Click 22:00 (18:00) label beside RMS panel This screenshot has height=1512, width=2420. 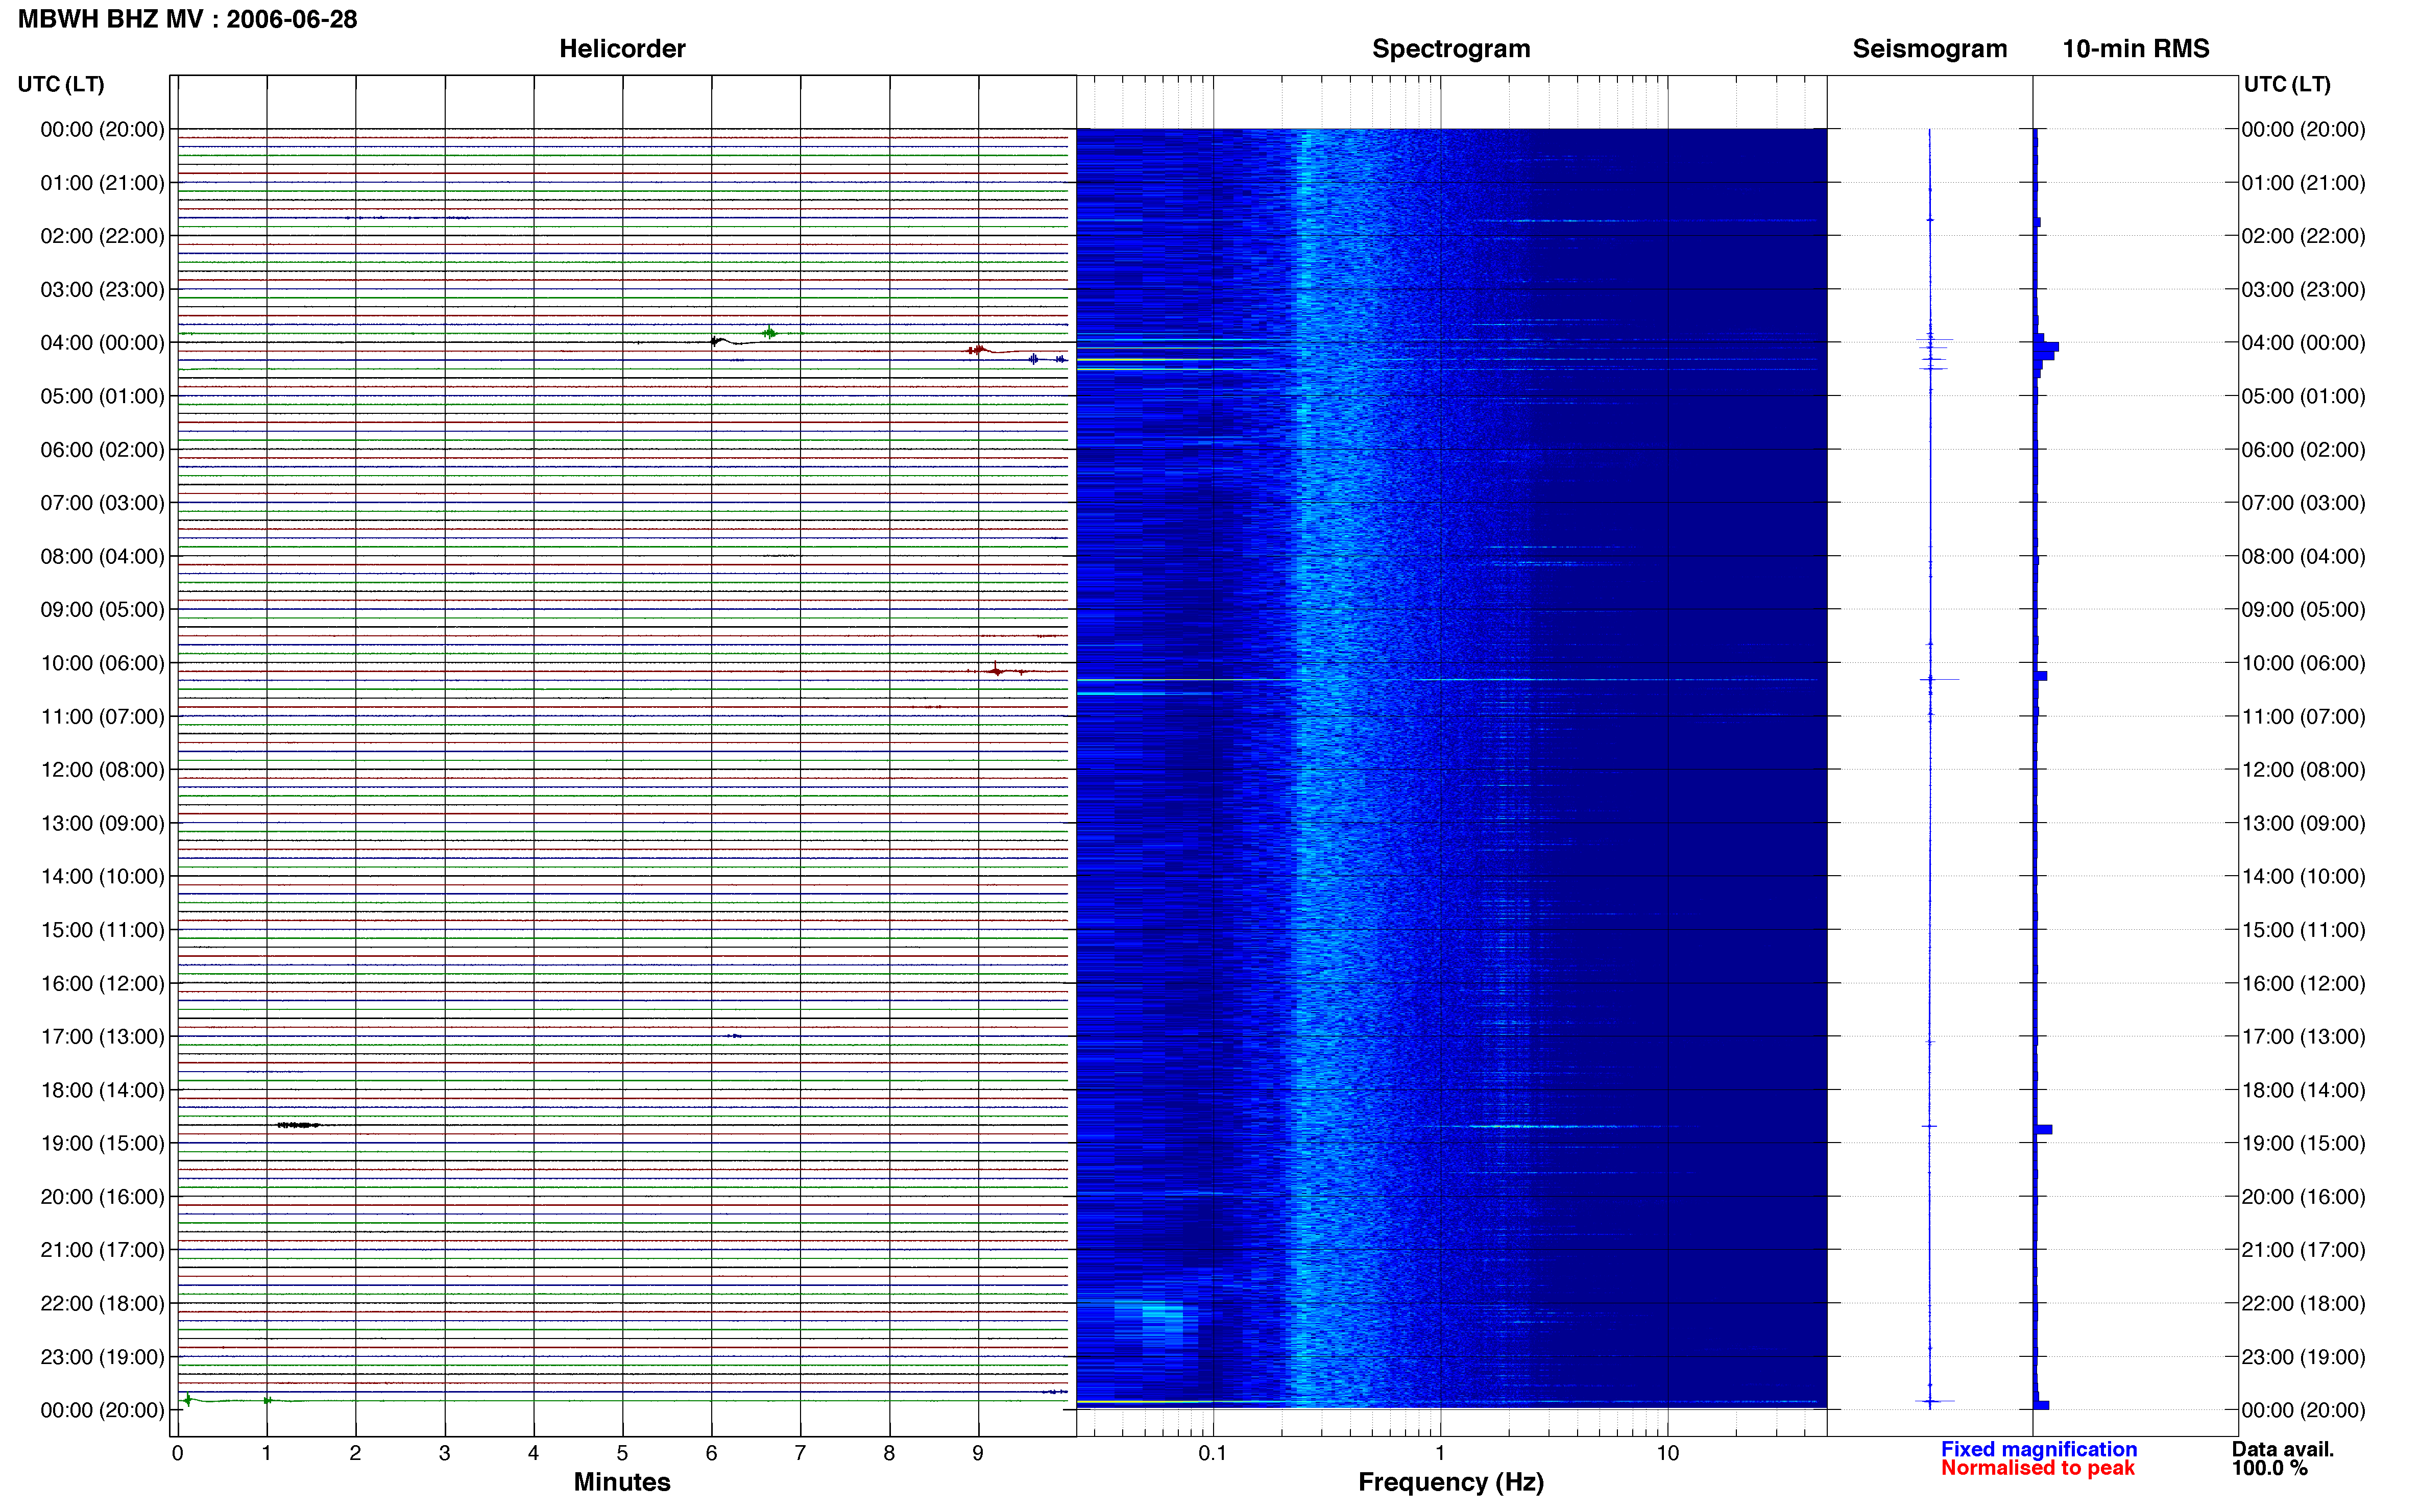[x=2303, y=1304]
